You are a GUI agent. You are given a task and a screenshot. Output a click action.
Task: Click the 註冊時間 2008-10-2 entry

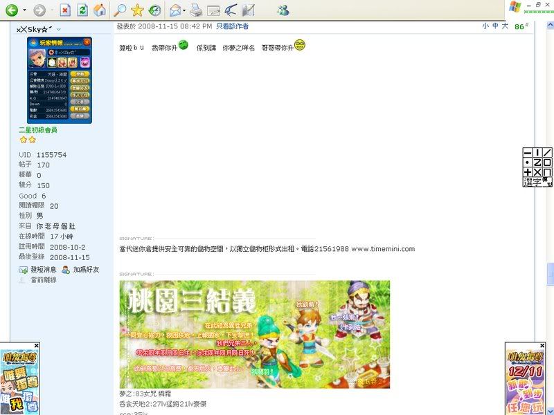[x=52, y=247]
